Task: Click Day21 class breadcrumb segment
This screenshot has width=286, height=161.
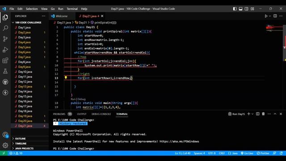Action: click(81, 22)
